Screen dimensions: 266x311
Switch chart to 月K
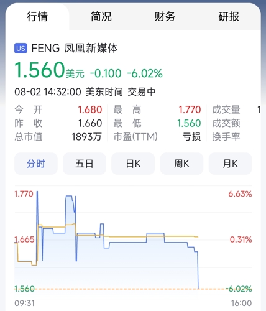tap(230, 164)
